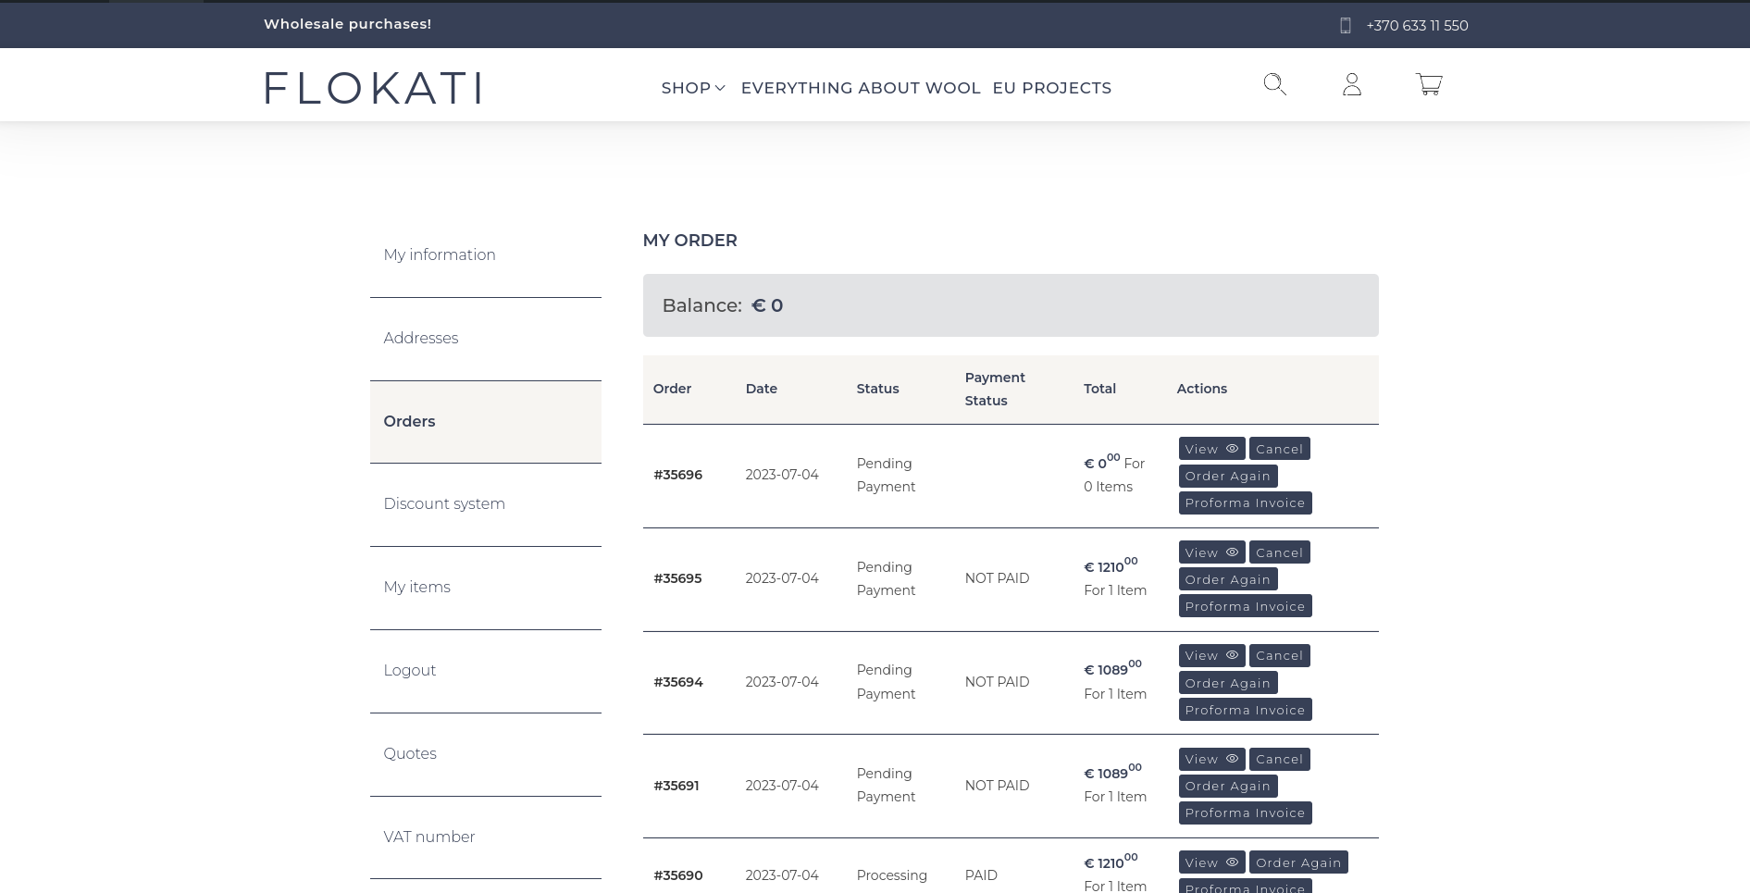The image size is (1750, 893).
Task: Open the shopping cart icon
Action: (1429, 84)
